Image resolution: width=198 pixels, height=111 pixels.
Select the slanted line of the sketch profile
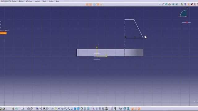(x=139, y=29)
